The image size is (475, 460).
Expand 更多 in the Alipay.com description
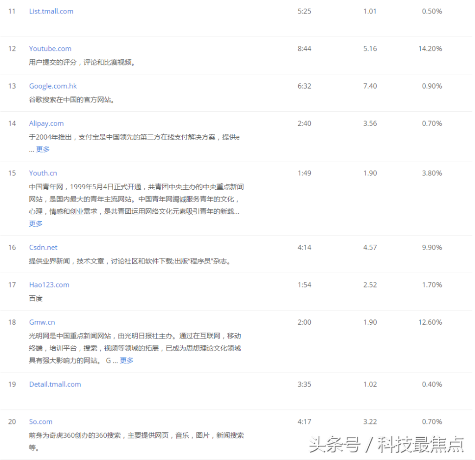(x=43, y=149)
